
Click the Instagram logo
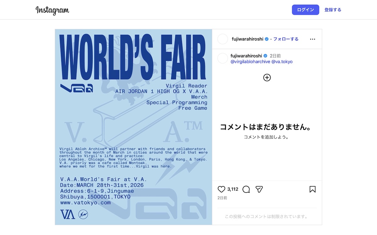52,10
